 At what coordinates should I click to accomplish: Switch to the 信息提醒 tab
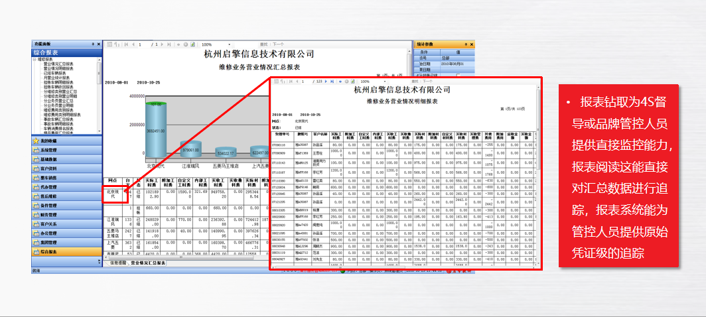119,263
